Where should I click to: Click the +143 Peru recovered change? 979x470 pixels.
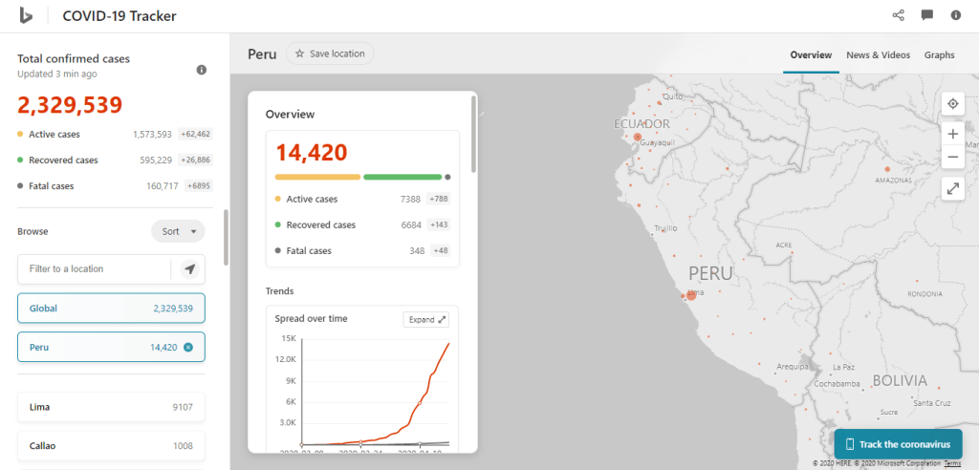pos(438,224)
